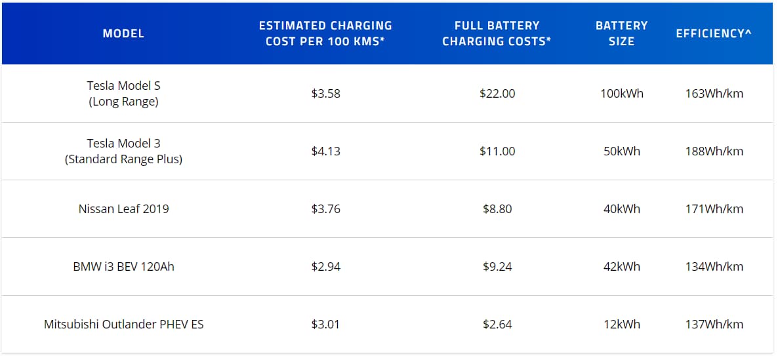Click the MODEL column header
This screenshot has width=778, height=356.
pyautogui.click(x=123, y=33)
